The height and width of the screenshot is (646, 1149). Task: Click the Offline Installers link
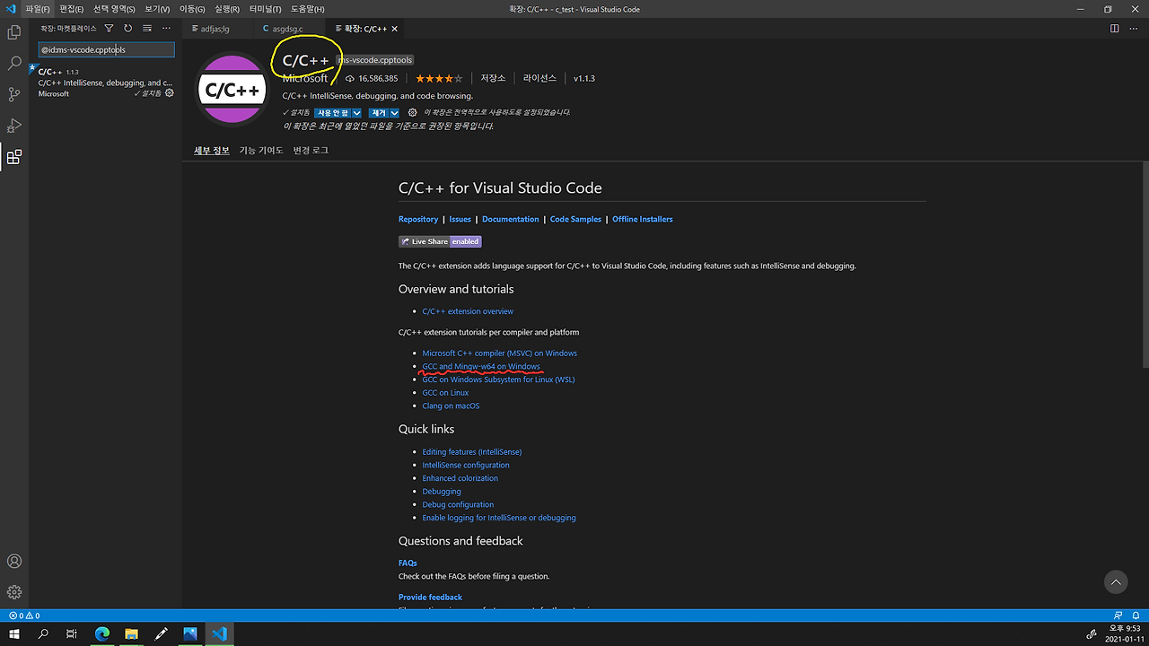pyautogui.click(x=643, y=219)
